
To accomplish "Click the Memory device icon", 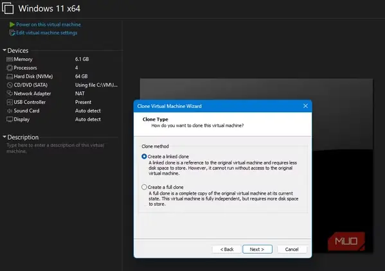I will pos(10,59).
